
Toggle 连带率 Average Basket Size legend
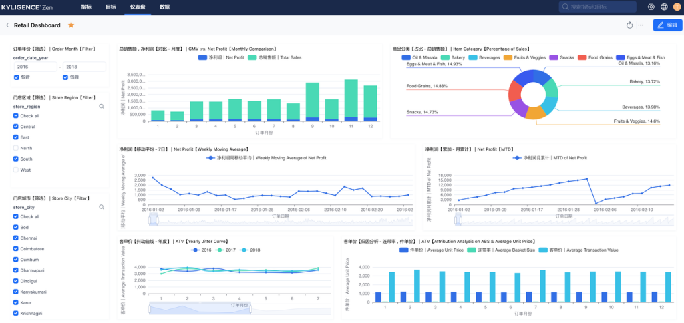(x=500, y=250)
